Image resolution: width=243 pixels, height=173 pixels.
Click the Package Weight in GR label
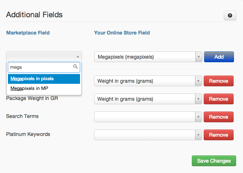[32, 98]
